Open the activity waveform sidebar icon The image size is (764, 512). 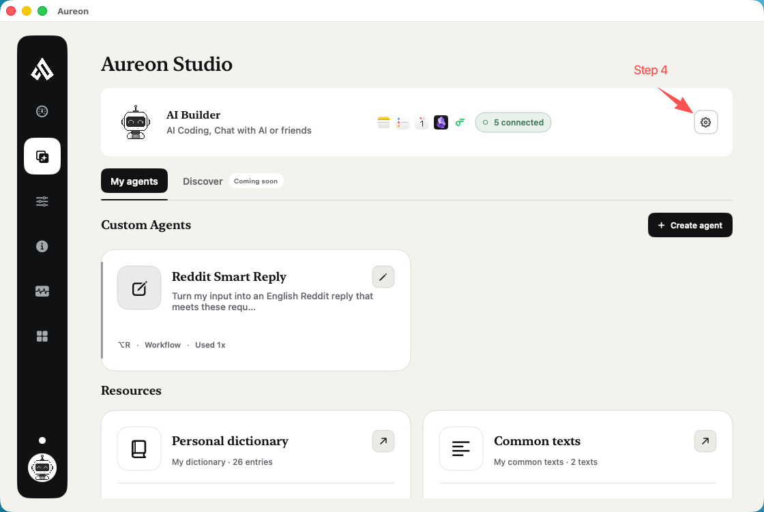(x=42, y=291)
